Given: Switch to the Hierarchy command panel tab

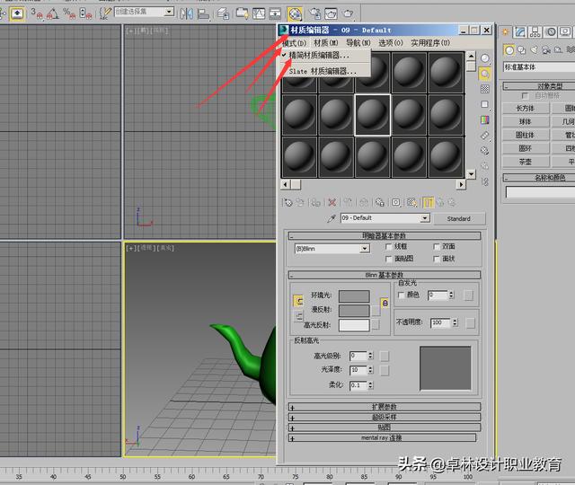Looking at the screenshot, I should [x=535, y=32].
